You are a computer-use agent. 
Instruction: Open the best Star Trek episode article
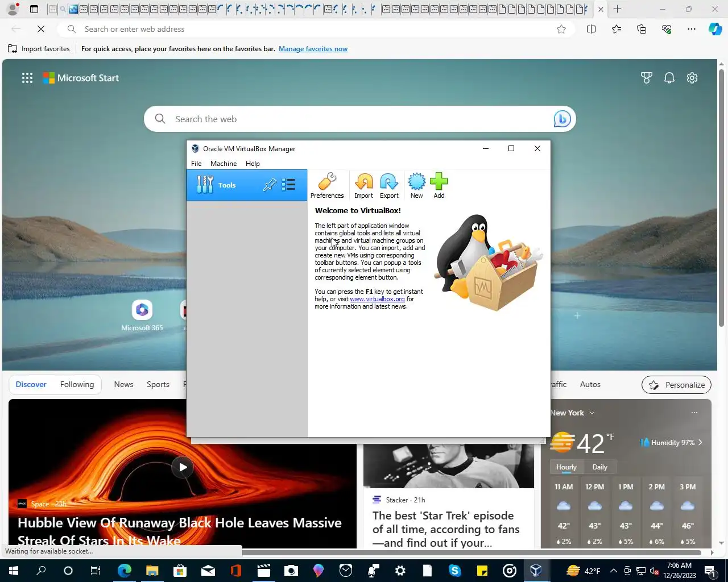(x=446, y=529)
